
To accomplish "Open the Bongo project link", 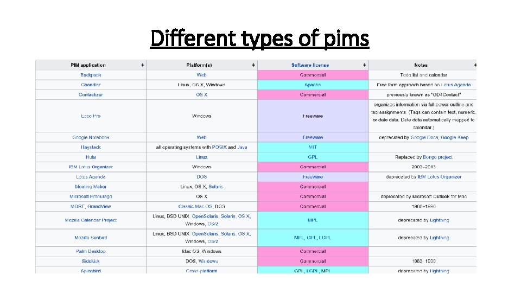I will point(437,157).
